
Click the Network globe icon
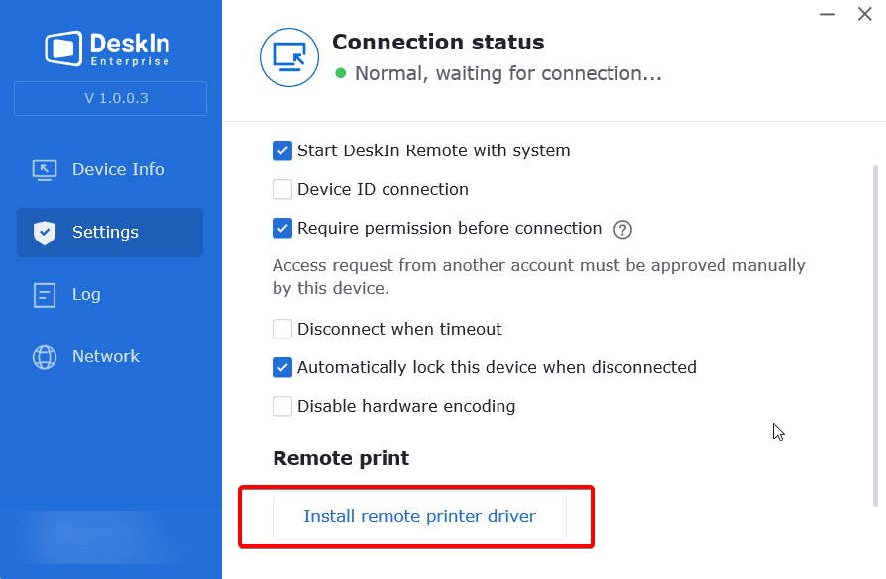pos(44,356)
